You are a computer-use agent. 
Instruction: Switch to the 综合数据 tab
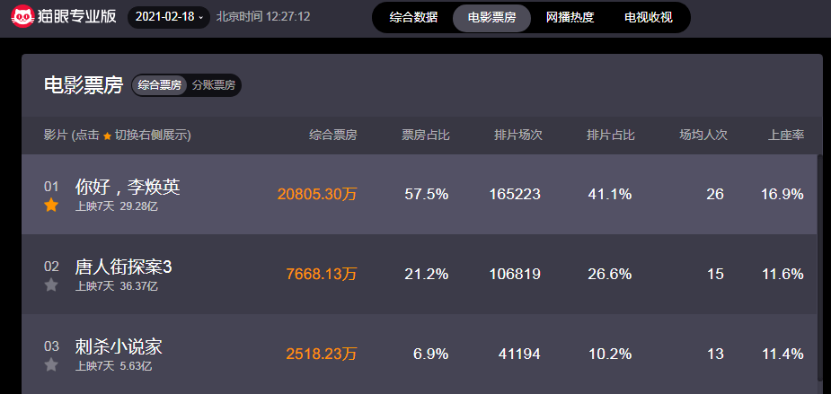click(413, 17)
